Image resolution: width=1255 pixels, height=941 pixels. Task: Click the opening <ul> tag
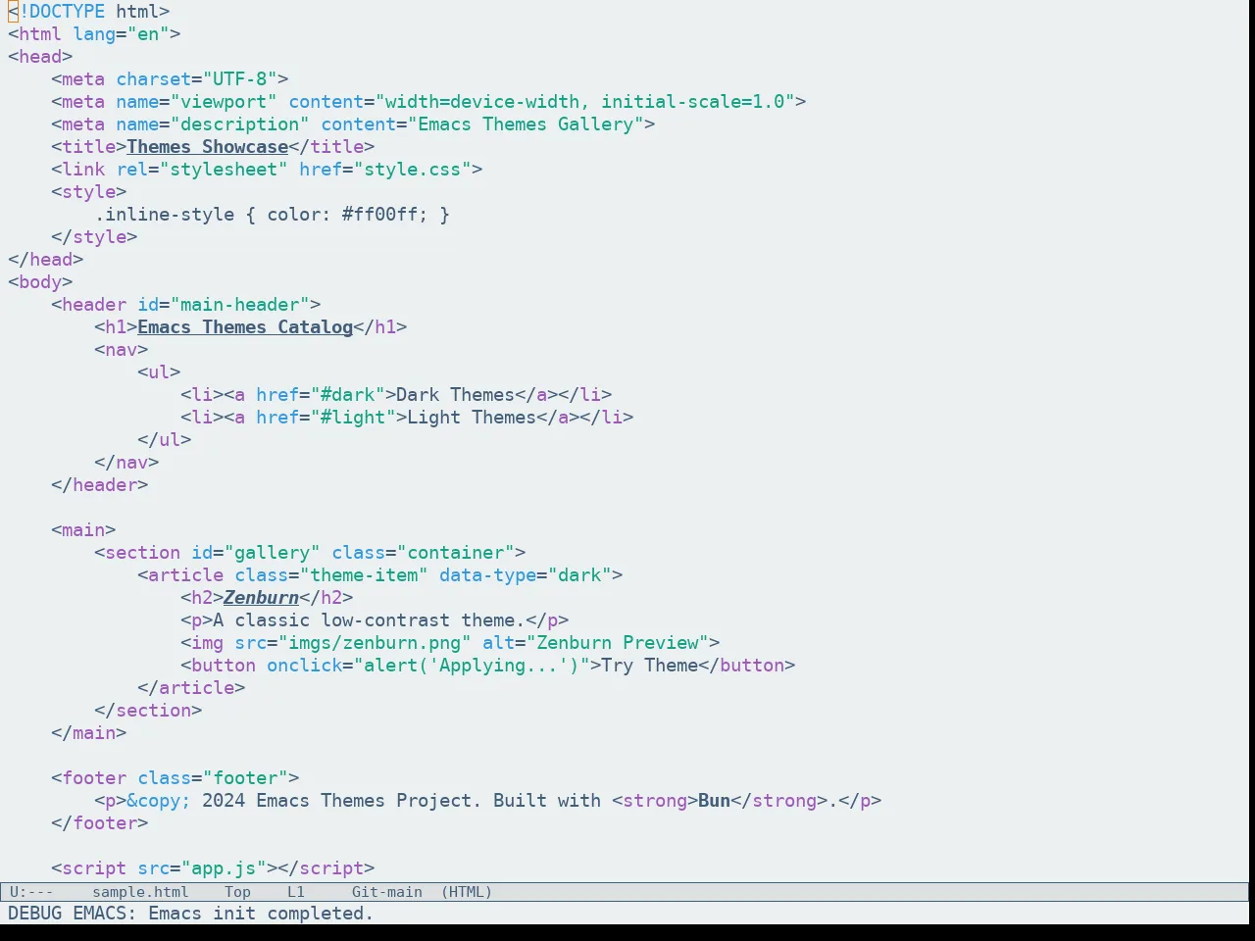(159, 372)
